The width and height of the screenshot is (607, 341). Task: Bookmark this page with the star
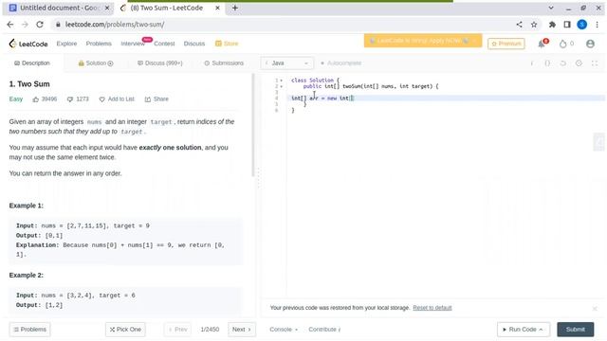coord(534,25)
